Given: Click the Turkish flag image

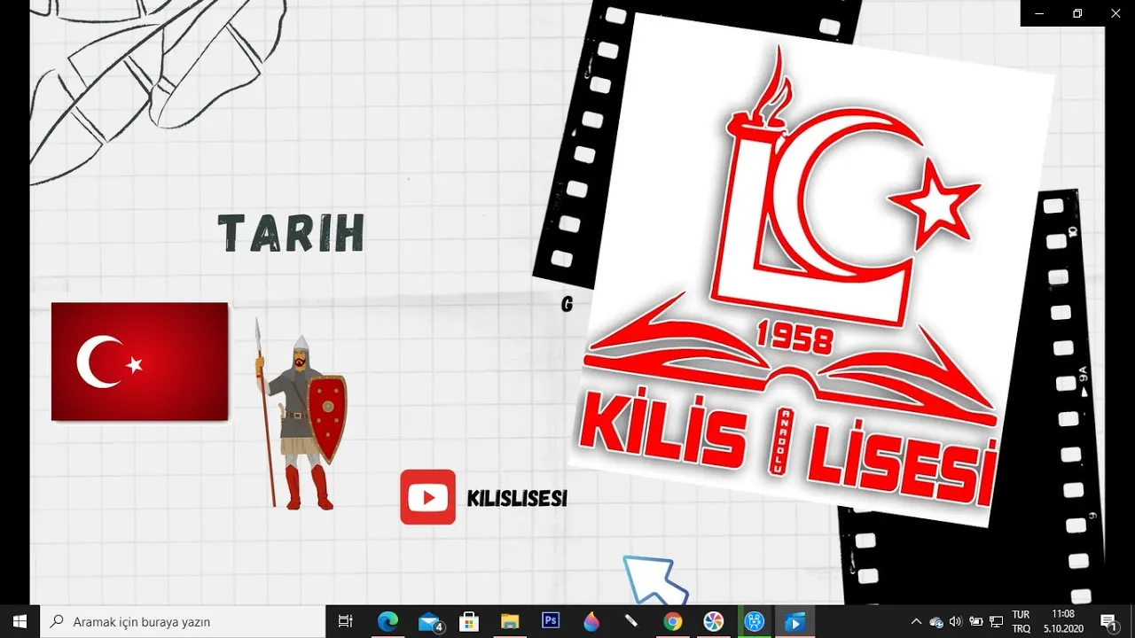Looking at the screenshot, I should pos(140,362).
